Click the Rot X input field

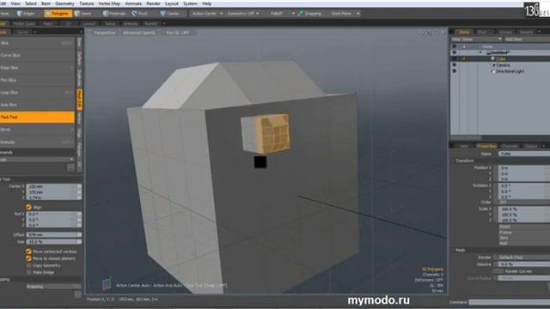[x=53, y=214]
